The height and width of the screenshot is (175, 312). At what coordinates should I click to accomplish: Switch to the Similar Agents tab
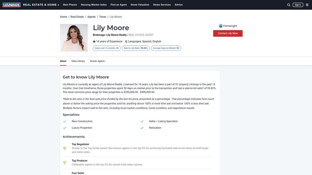[97, 61]
